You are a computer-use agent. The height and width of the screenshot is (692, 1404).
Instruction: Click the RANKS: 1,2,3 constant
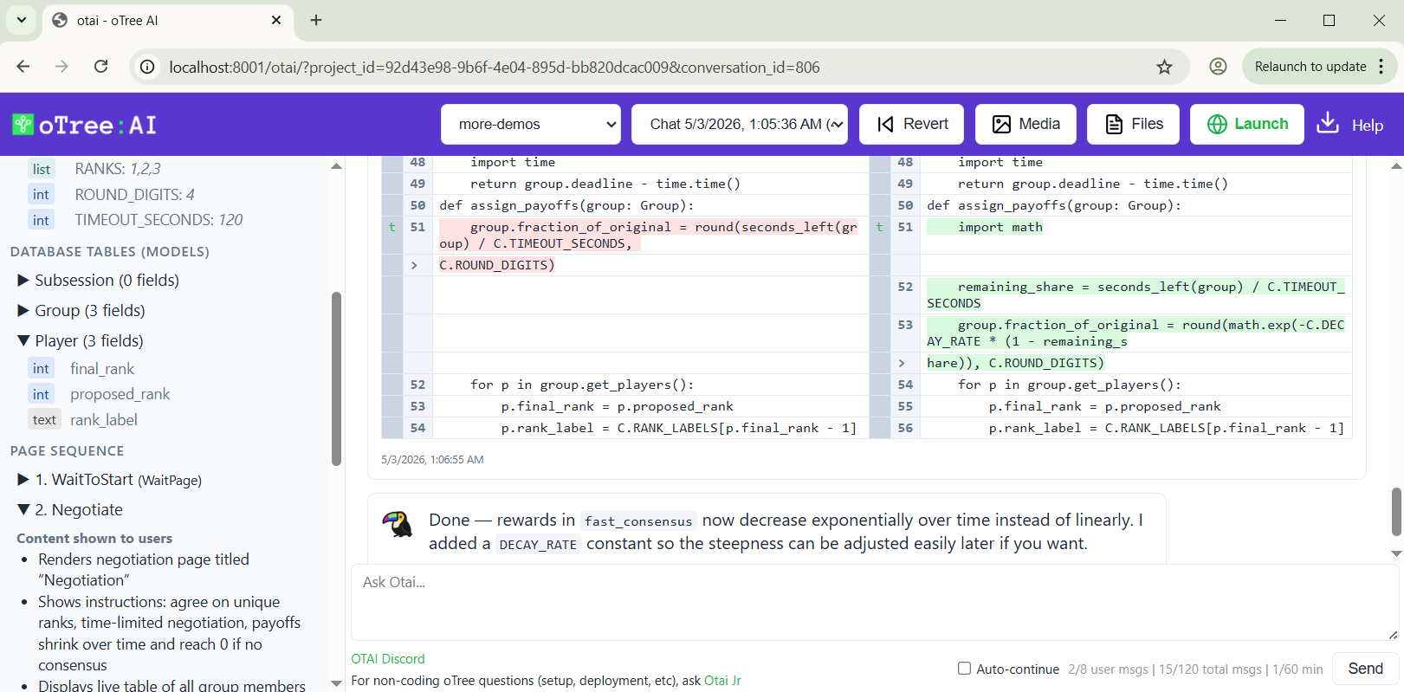coord(118,169)
